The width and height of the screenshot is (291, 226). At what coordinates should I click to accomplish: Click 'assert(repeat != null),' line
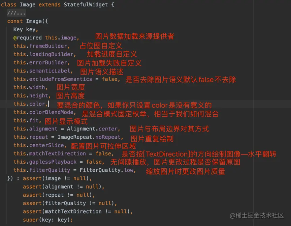(59, 195)
